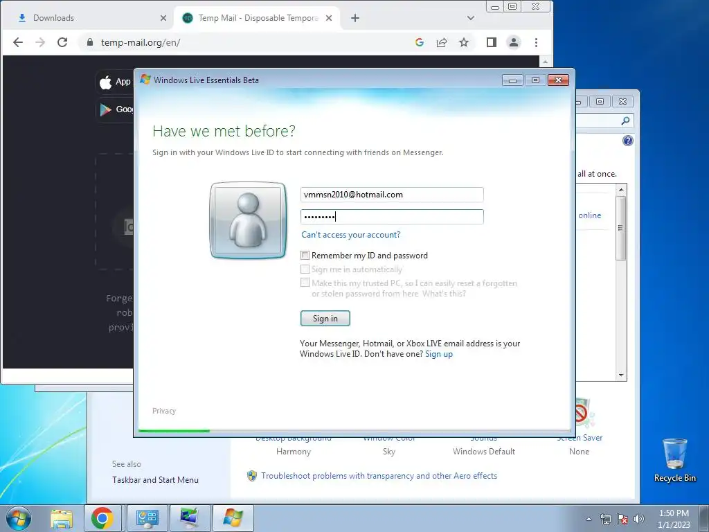Open the taskbar clock showing 1:50 PM

(674, 519)
